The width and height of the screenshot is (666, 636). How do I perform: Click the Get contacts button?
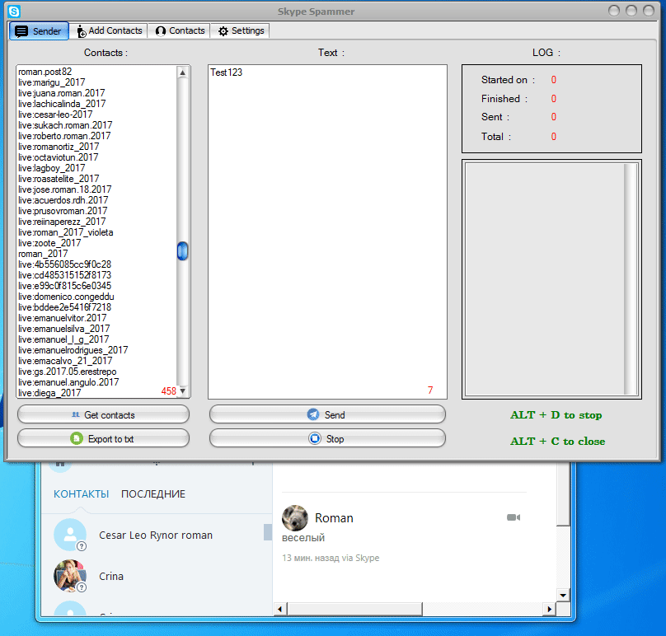103,415
